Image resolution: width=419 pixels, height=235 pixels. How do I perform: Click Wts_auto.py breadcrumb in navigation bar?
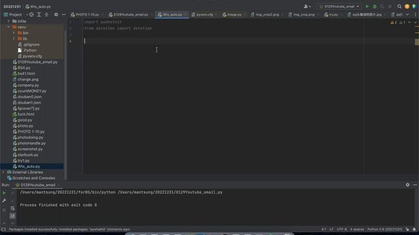tap(38, 7)
